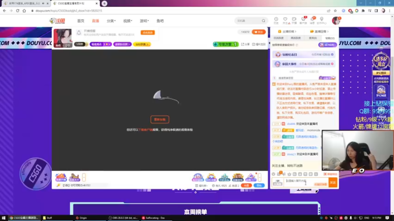Open the client download icon with badge
The image size is (394, 221).
(x=303, y=20)
